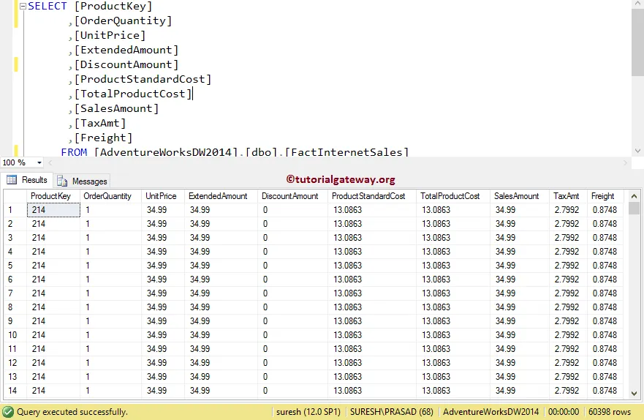
Task: Select the TaxAmt column header
Action: (x=568, y=196)
